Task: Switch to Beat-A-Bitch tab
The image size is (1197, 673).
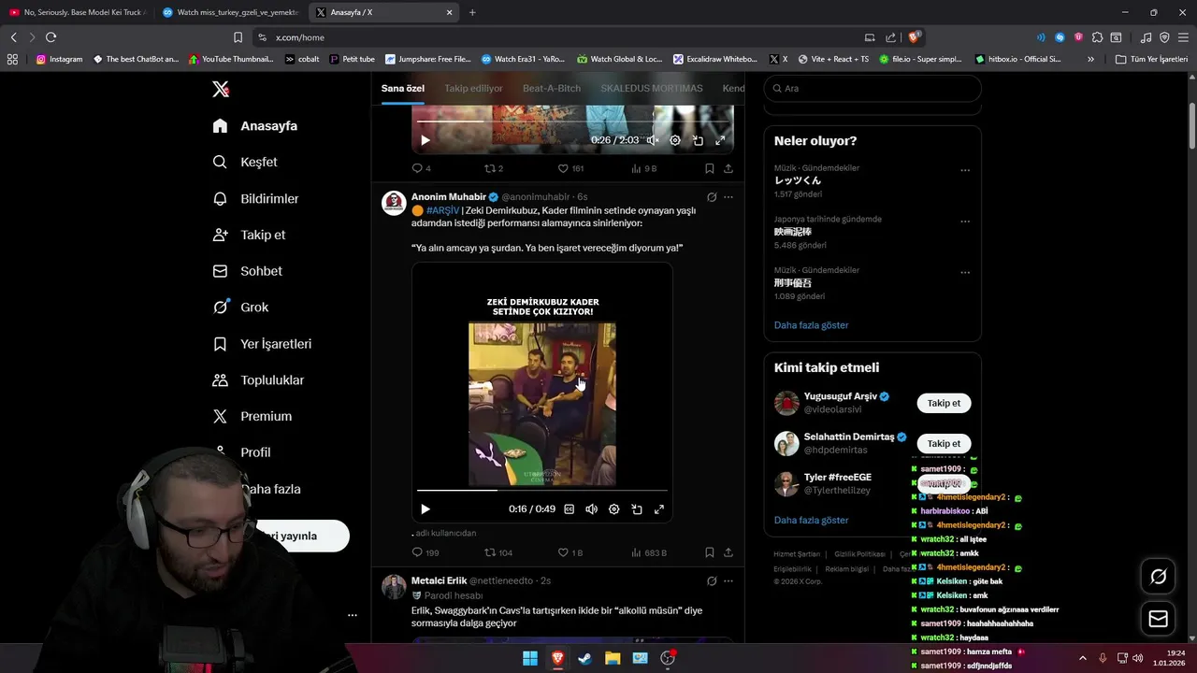Action: pos(552,88)
